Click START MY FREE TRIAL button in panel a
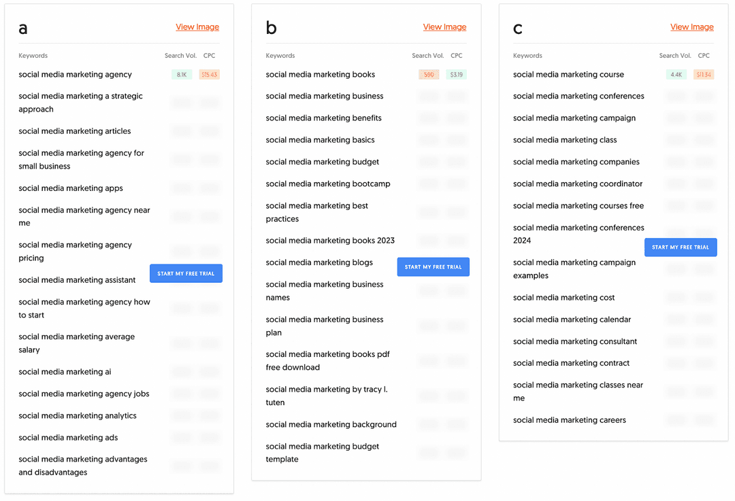This screenshot has width=735, height=501. [186, 273]
